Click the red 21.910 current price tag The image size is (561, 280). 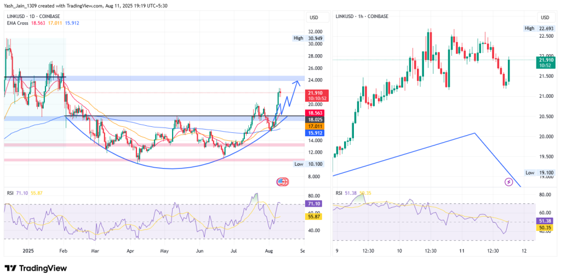313,96
